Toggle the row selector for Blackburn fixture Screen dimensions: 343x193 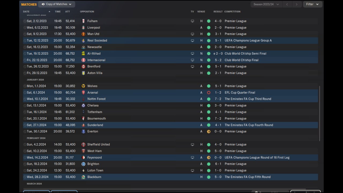click(x=25, y=177)
